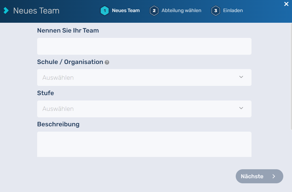Screen dimensions: 292x192
Task: Click the vertical scrollbar on the right
Action: [x=291, y=76]
